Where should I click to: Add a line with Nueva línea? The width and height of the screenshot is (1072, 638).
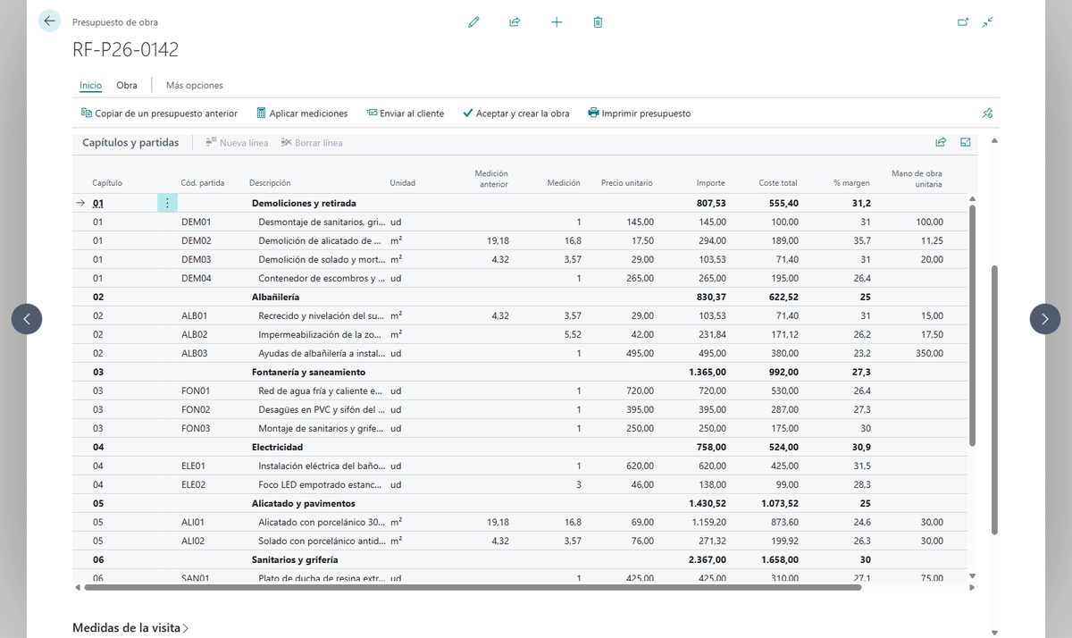click(x=237, y=143)
